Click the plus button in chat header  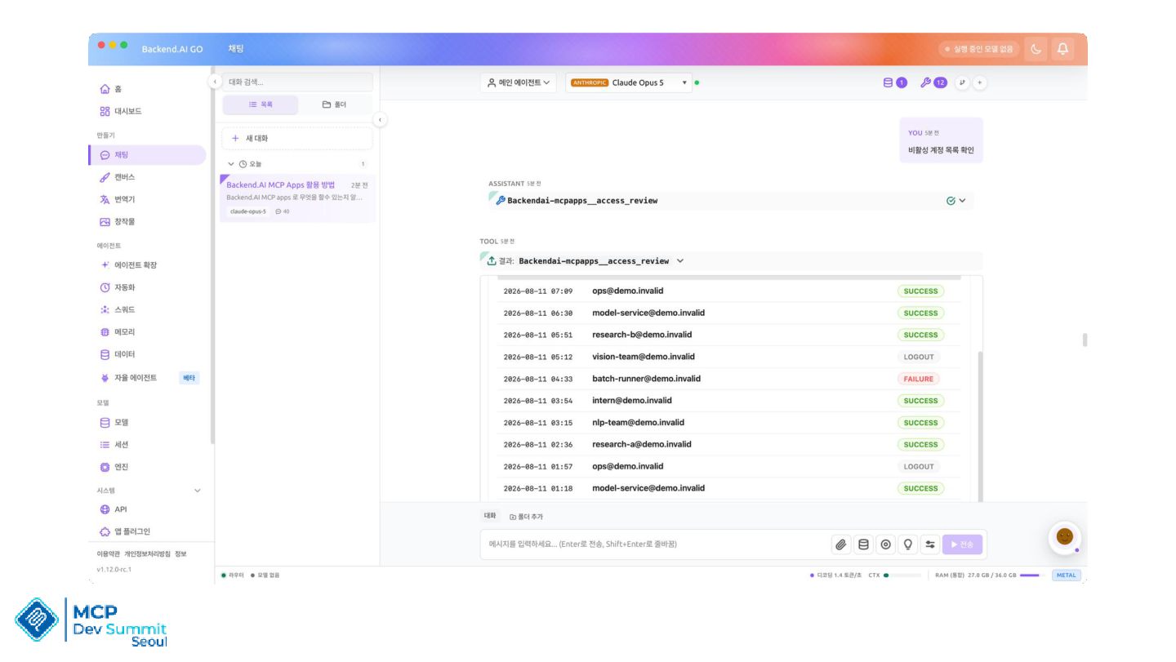[980, 82]
